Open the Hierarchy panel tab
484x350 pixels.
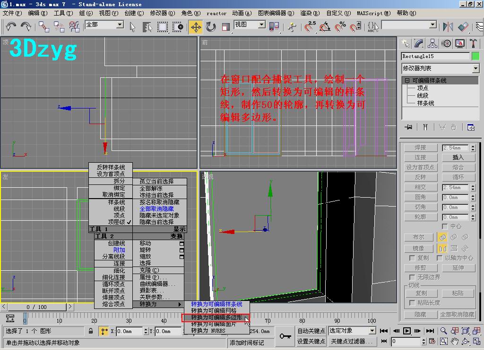tap(432, 43)
